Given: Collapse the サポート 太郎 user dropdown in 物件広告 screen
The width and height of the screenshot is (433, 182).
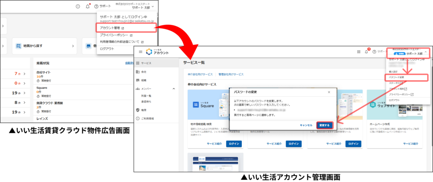Looking at the screenshot, I should pyautogui.click(x=153, y=6).
